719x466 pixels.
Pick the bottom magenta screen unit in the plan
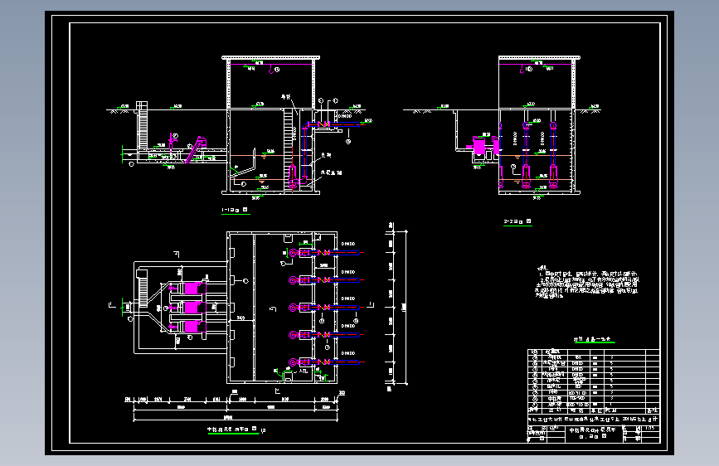[x=194, y=327]
